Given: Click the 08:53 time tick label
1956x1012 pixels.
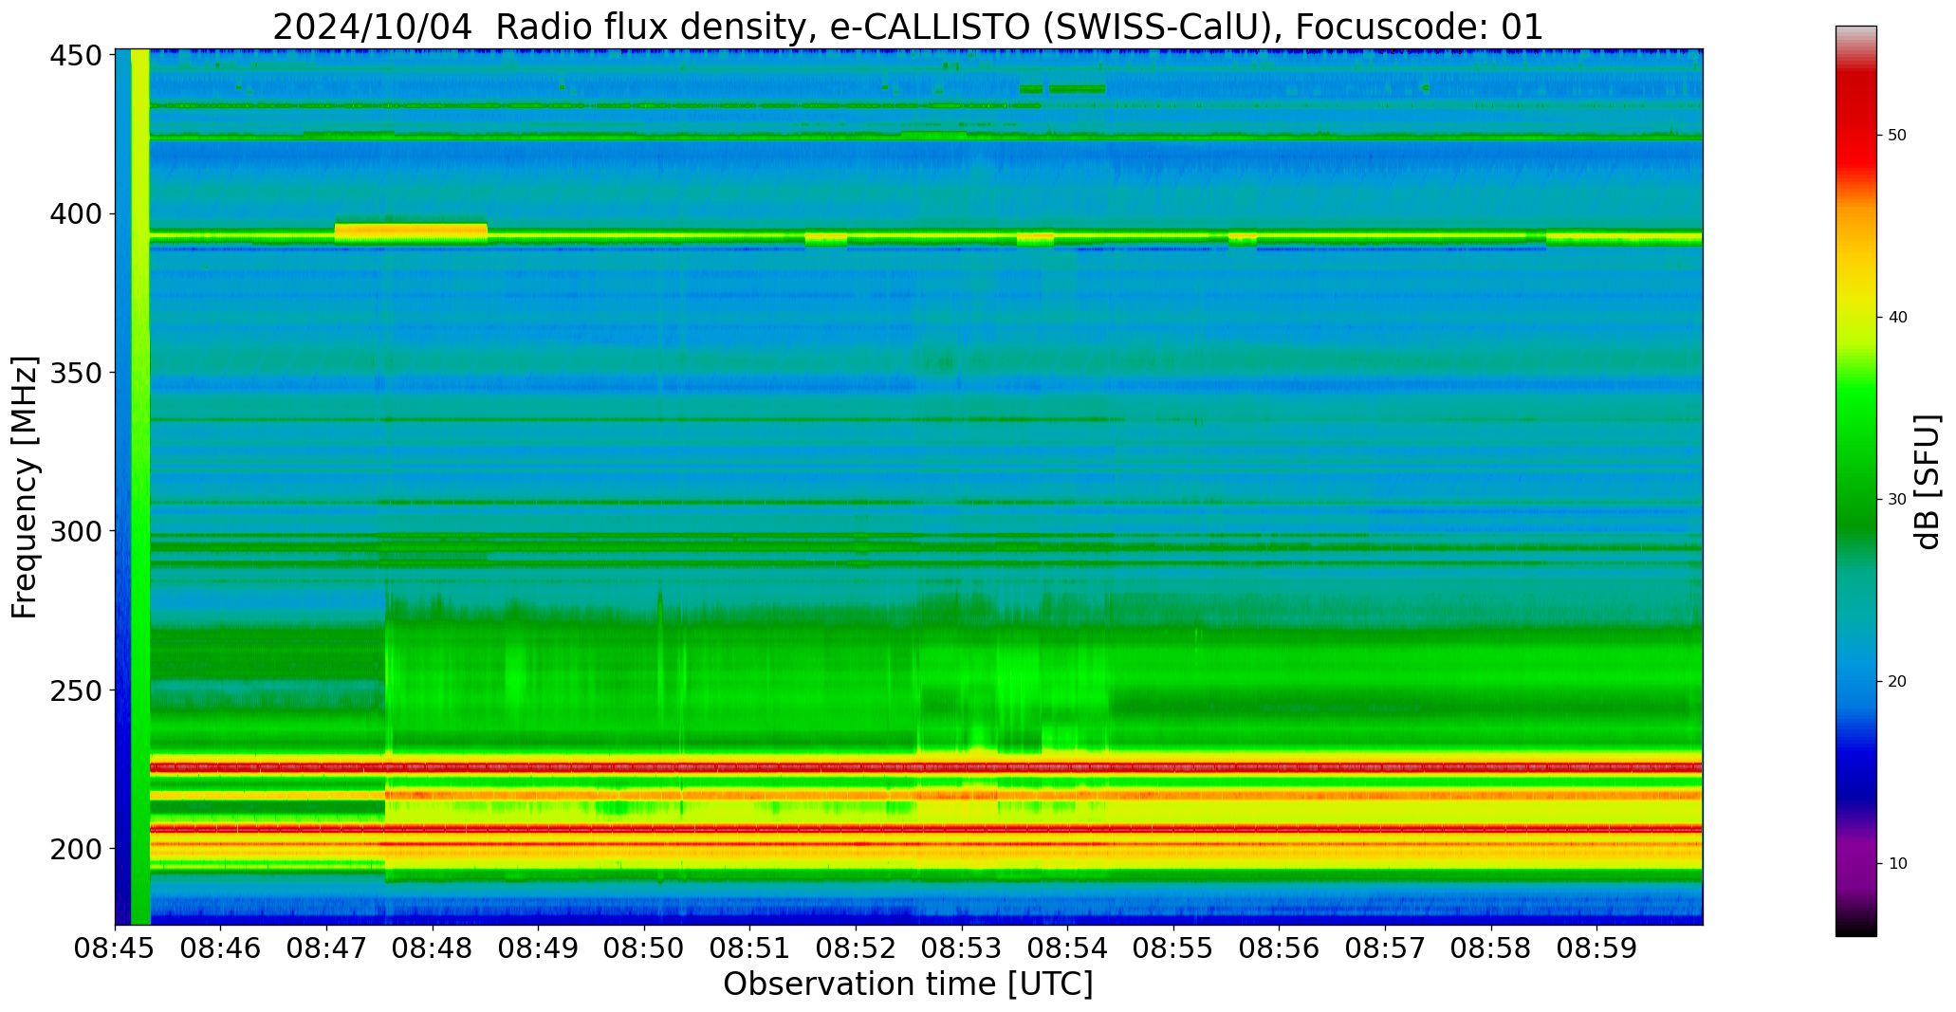Looking at the screenshot, I should tap(962, 948).
